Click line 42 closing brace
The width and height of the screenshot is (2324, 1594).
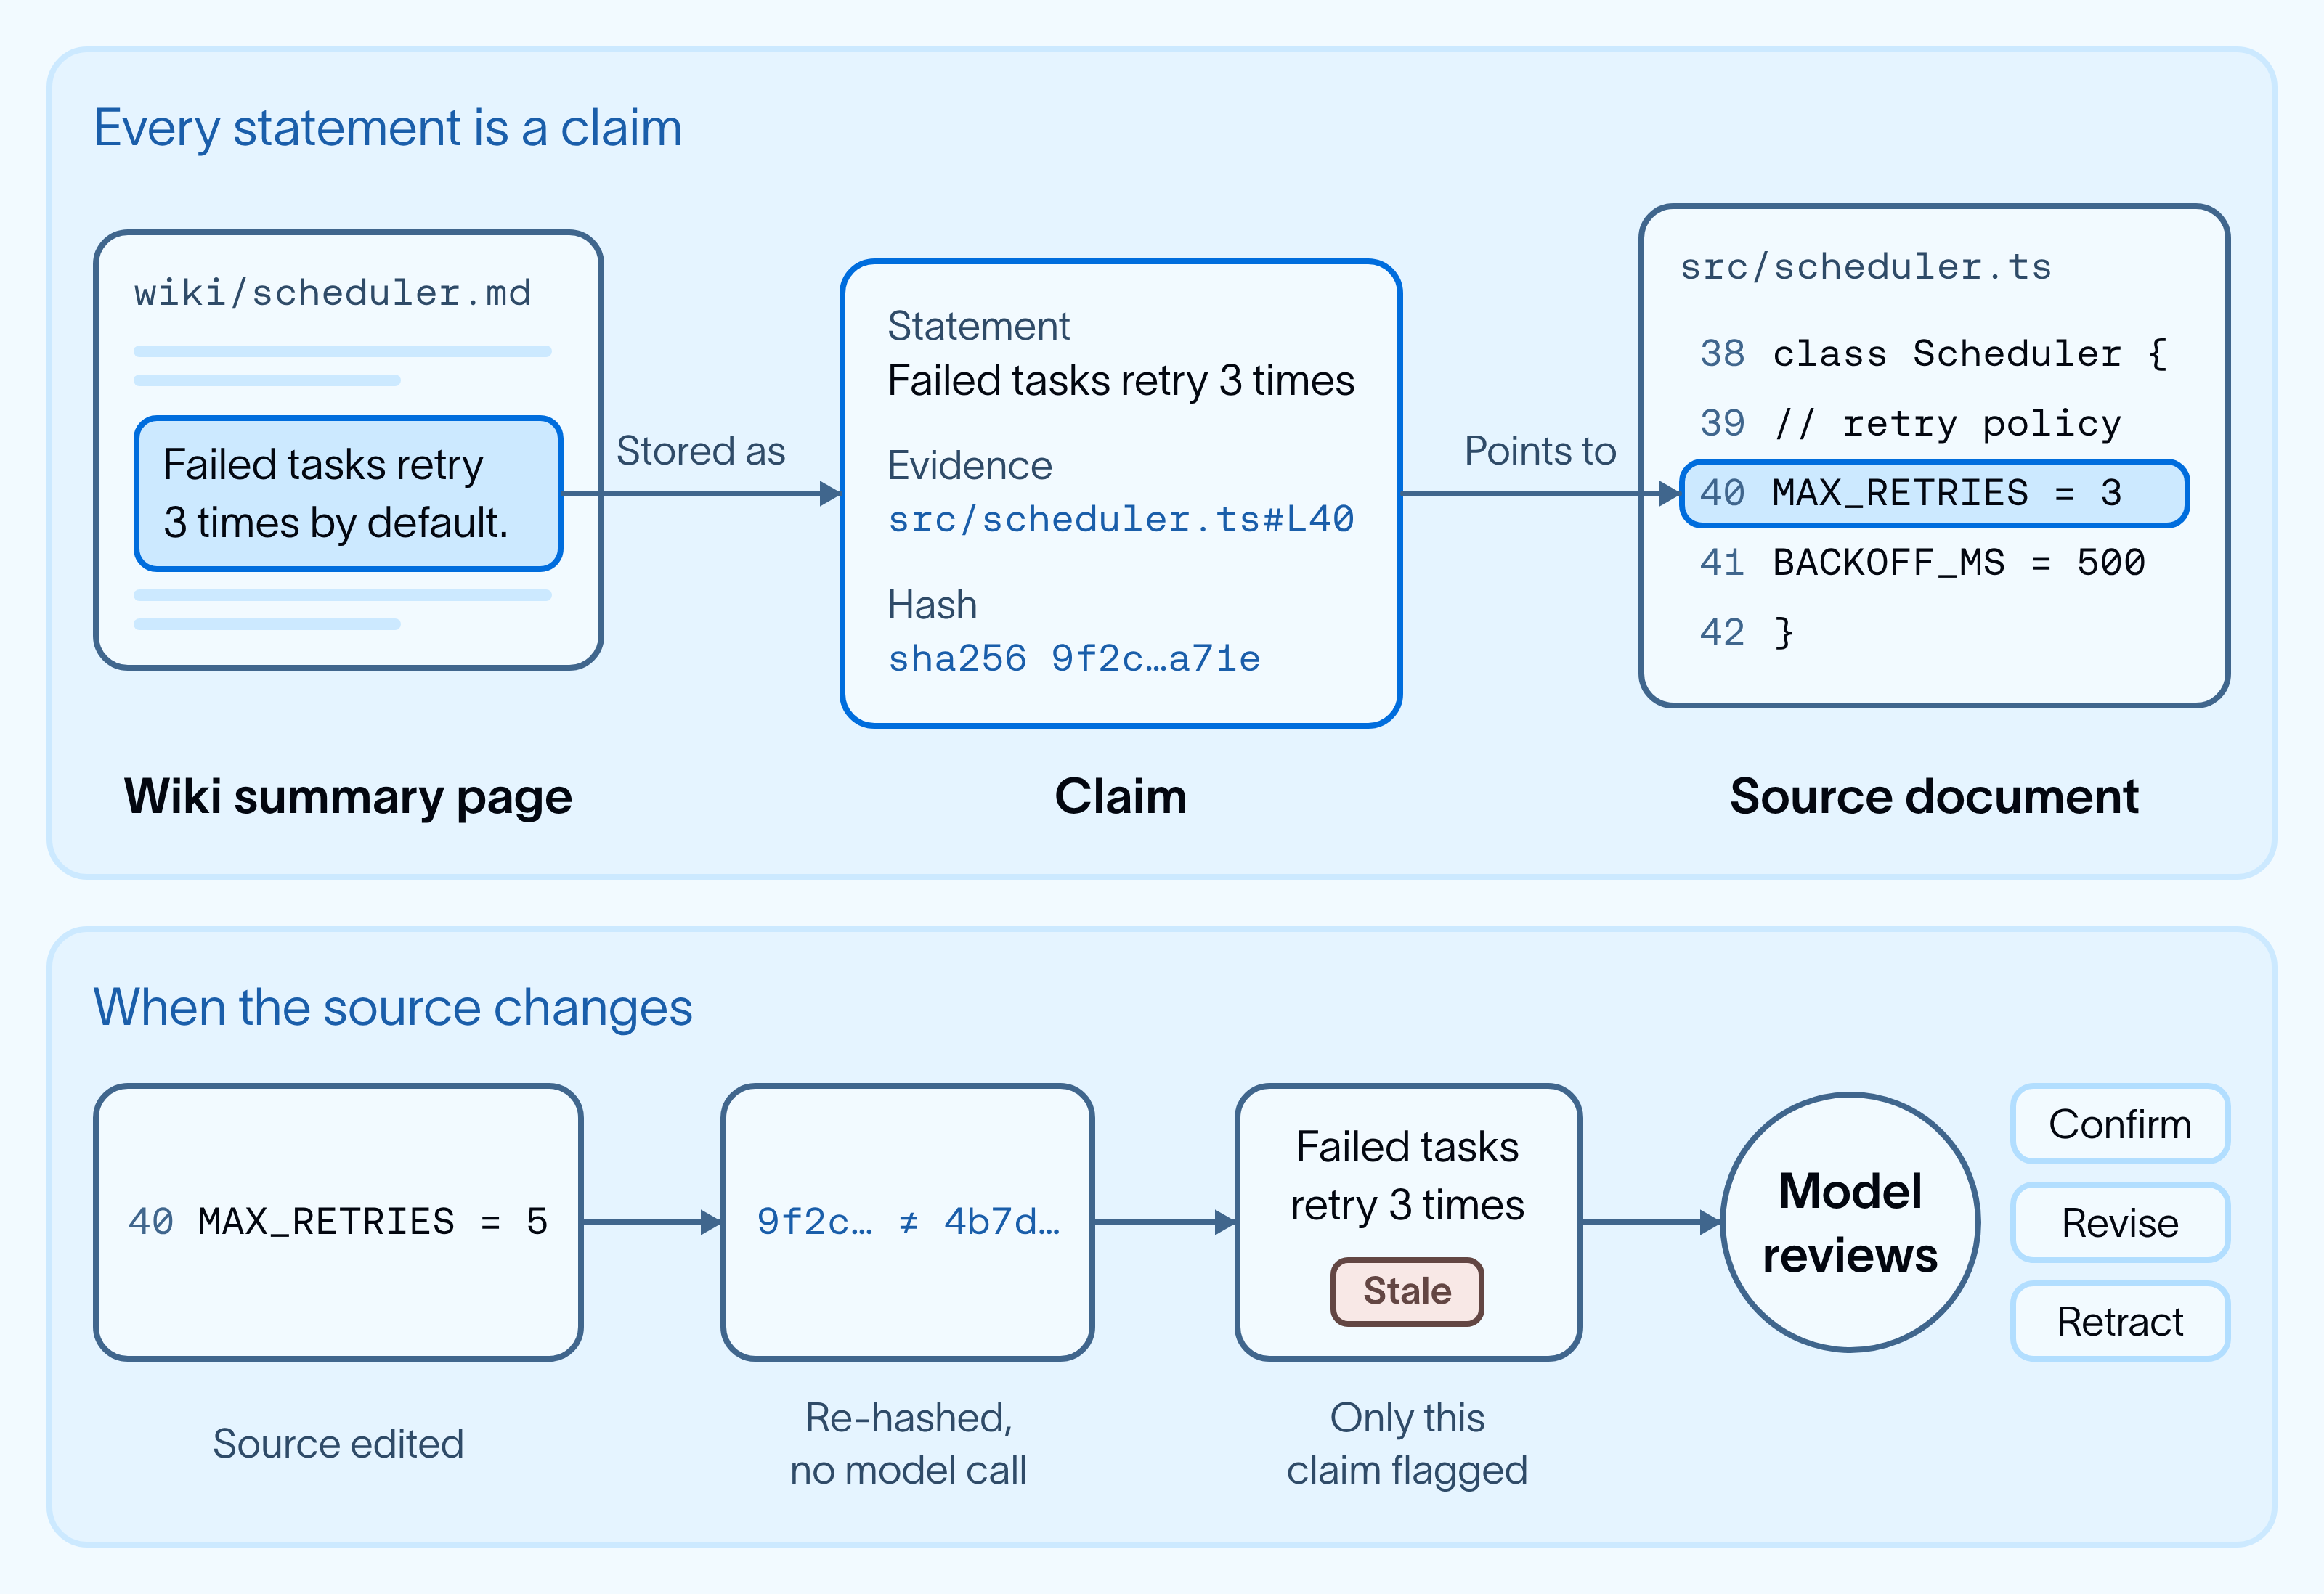point(1746,633)
